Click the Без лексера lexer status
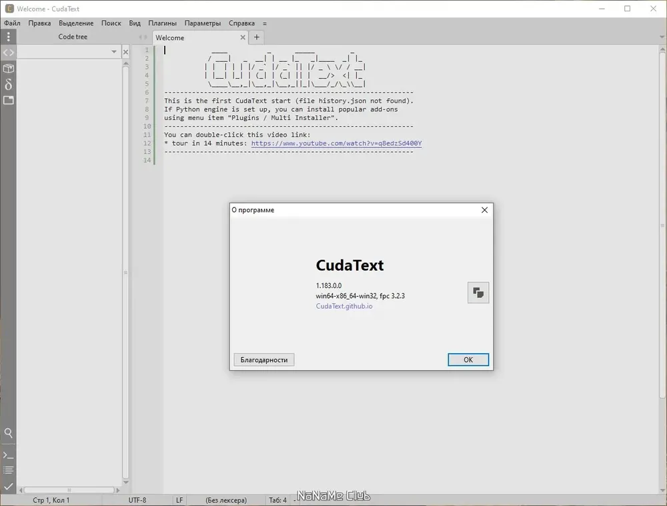 coord(226,501)
